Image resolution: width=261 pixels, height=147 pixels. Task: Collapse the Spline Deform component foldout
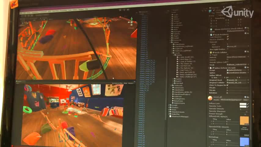(x=208, y=68)
